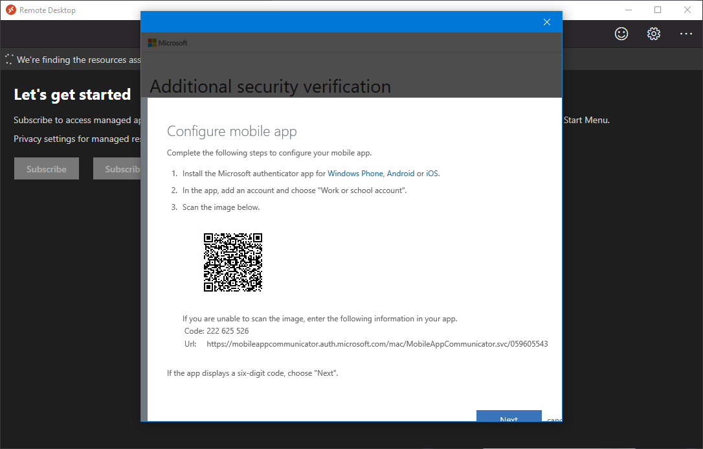Click "If you are unable to scan" text

(x=320, y=319)
